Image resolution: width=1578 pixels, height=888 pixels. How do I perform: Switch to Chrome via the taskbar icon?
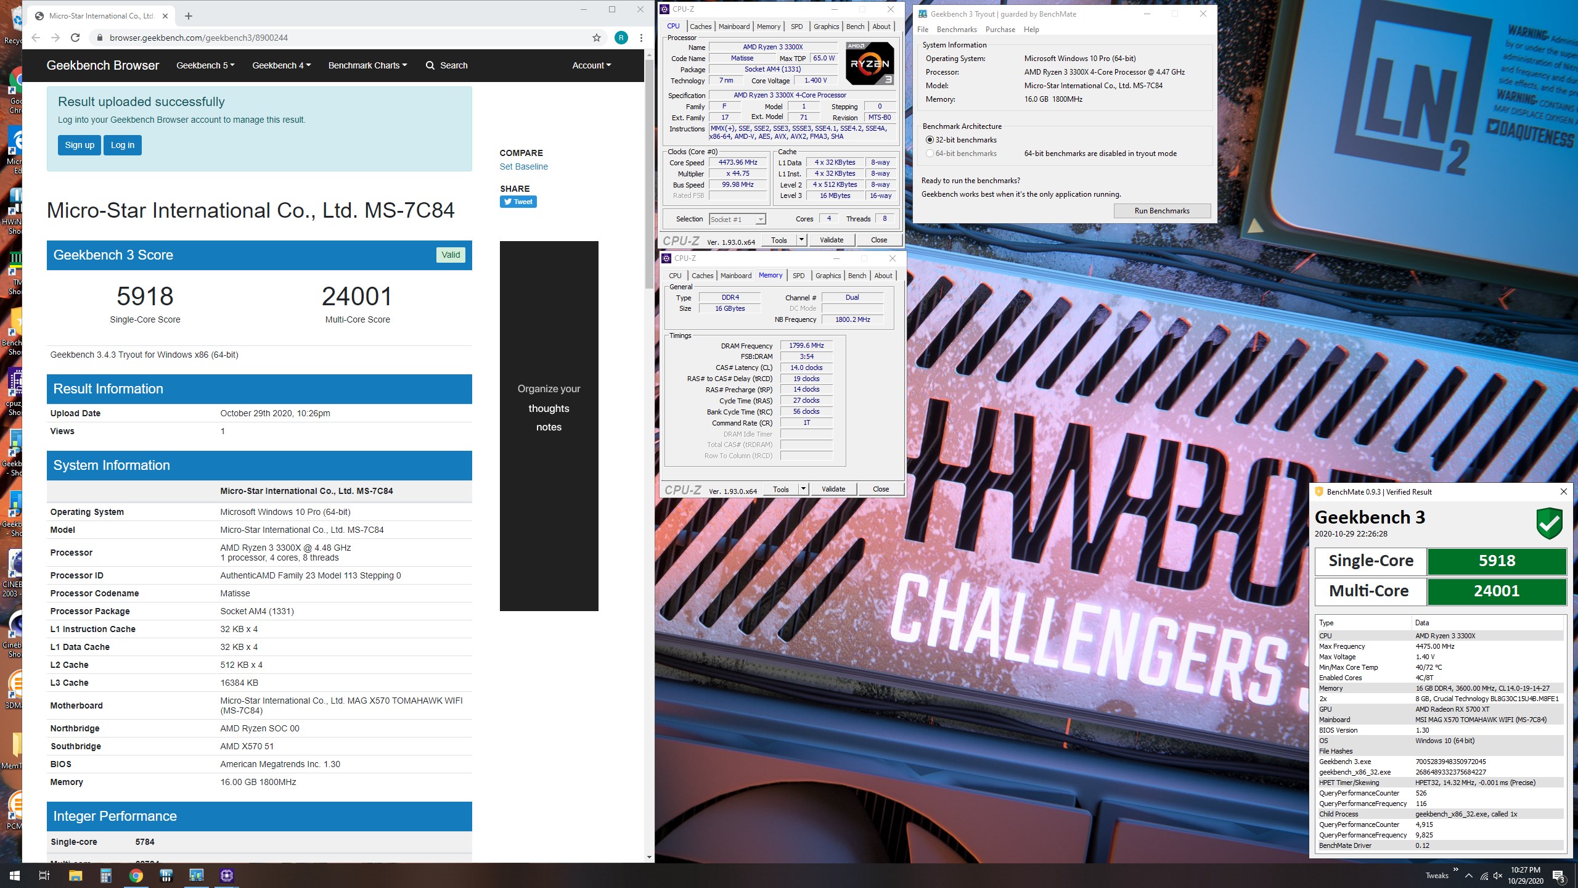pyautogui.click(x=136, y=876)
